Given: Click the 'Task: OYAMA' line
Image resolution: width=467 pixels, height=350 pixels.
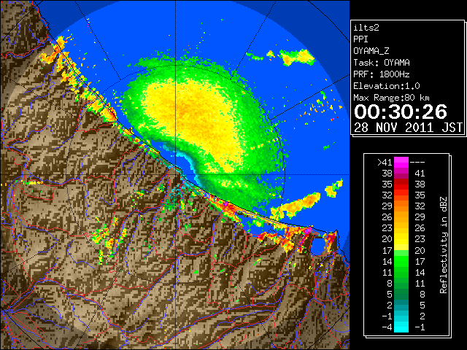Looking at the screenshot, I should (382, 63).
